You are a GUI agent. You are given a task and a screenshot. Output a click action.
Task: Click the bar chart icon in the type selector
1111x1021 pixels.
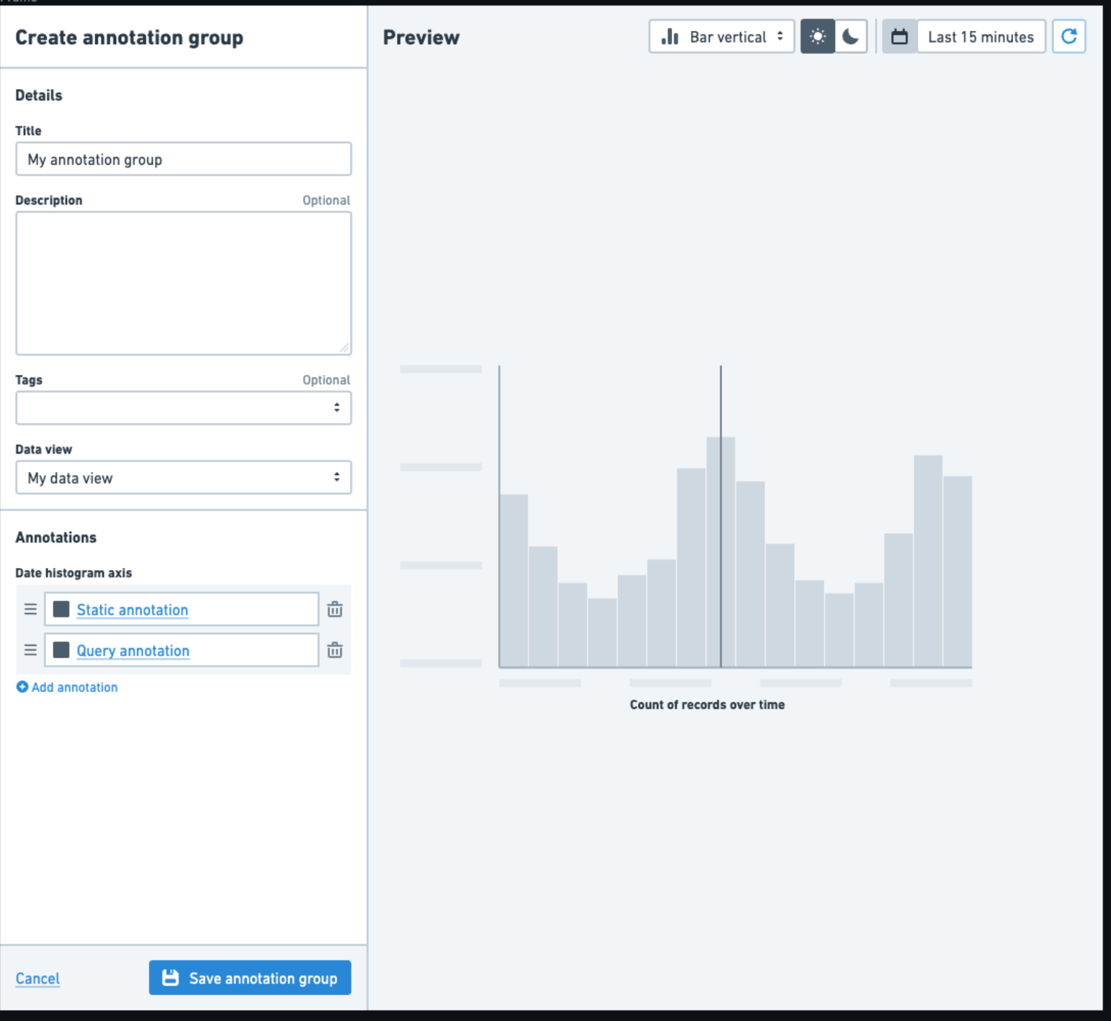[x=669, y=37]
